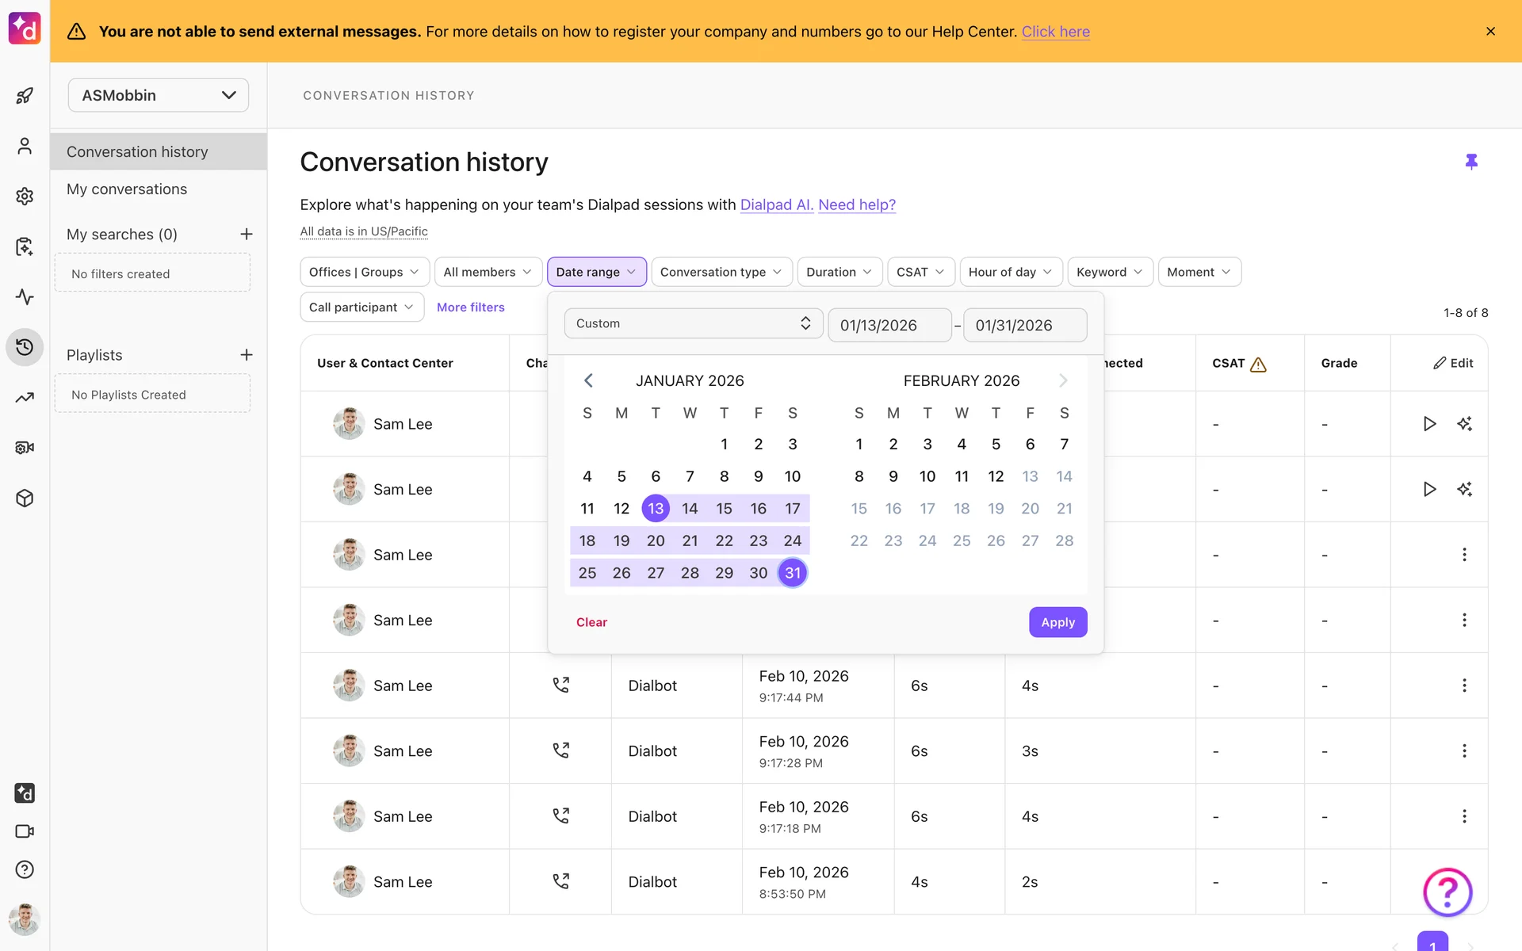
Task: Click the start date input field
Action: [x=889, y=325]
